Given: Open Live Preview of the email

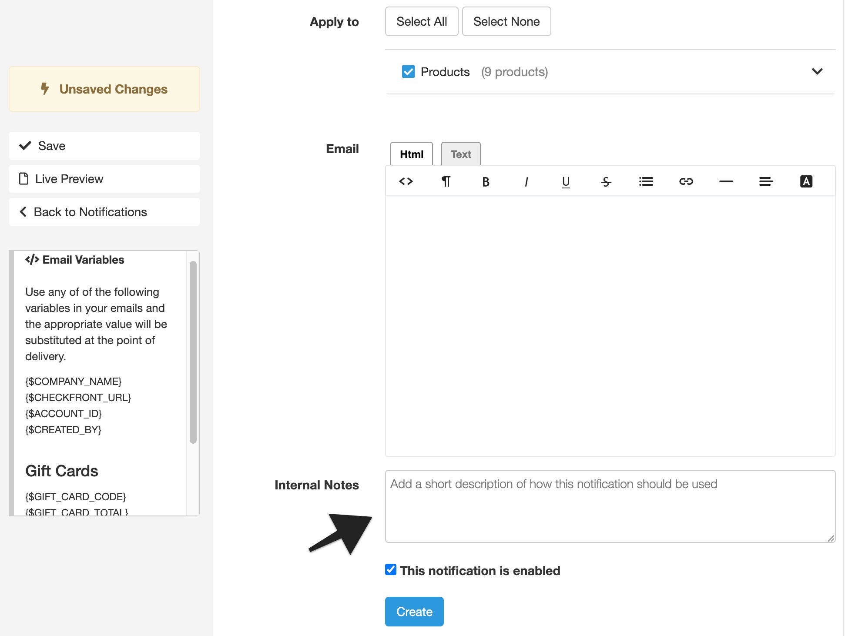Looking at the screenshot, I should pyautogui.click(x=104, y=179).
